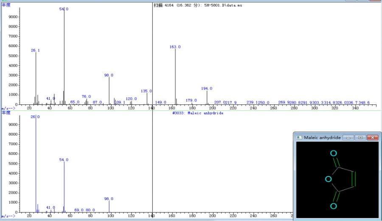382x221 pixels.
Task: Click the 163.0 peak line in top spectrum
Action: pos(175,77)
